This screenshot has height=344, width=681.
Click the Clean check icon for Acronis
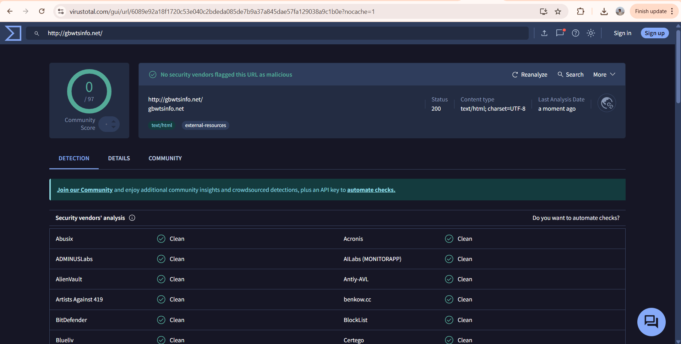pos(449,239)
